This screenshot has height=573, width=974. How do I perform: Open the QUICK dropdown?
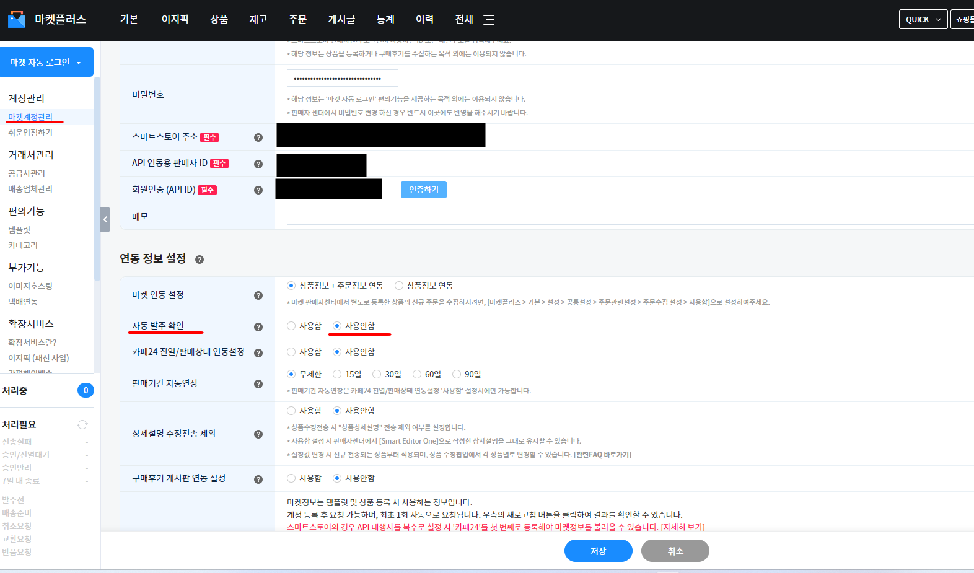pos(923,19)
